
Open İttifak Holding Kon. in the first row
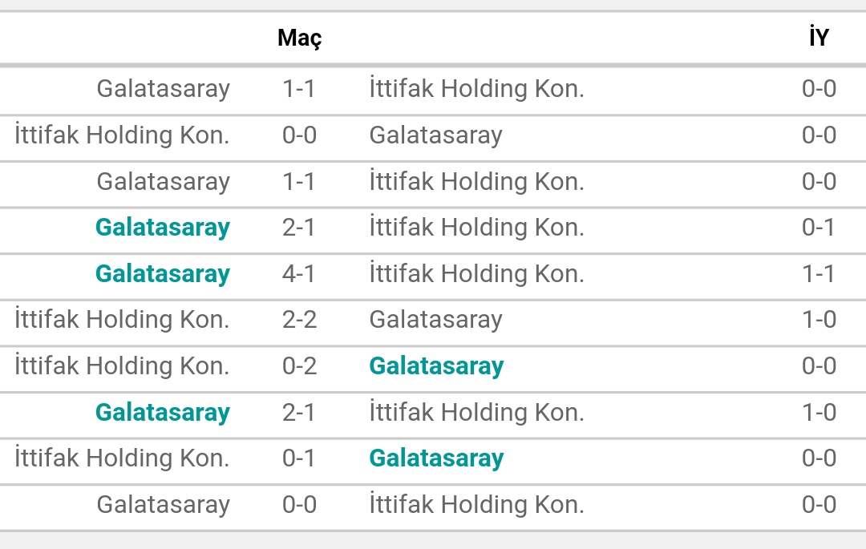(476, 88)
